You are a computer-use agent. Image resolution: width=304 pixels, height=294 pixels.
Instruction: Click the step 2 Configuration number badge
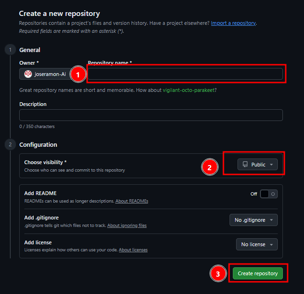[x=10, y=144]
